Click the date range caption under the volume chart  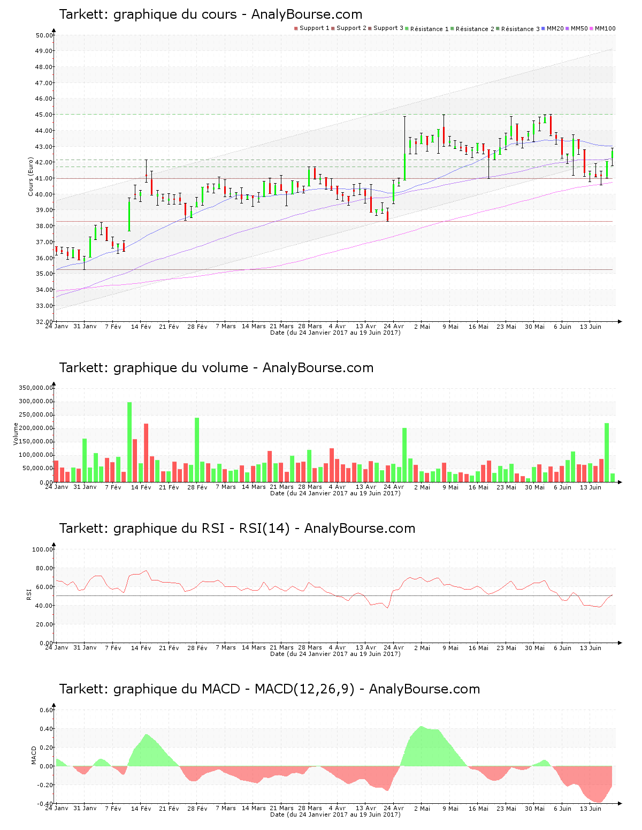tap(335, 493)
